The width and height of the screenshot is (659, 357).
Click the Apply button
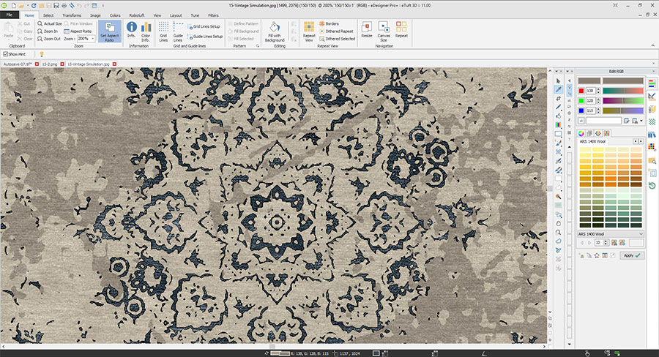pos(630,255)
